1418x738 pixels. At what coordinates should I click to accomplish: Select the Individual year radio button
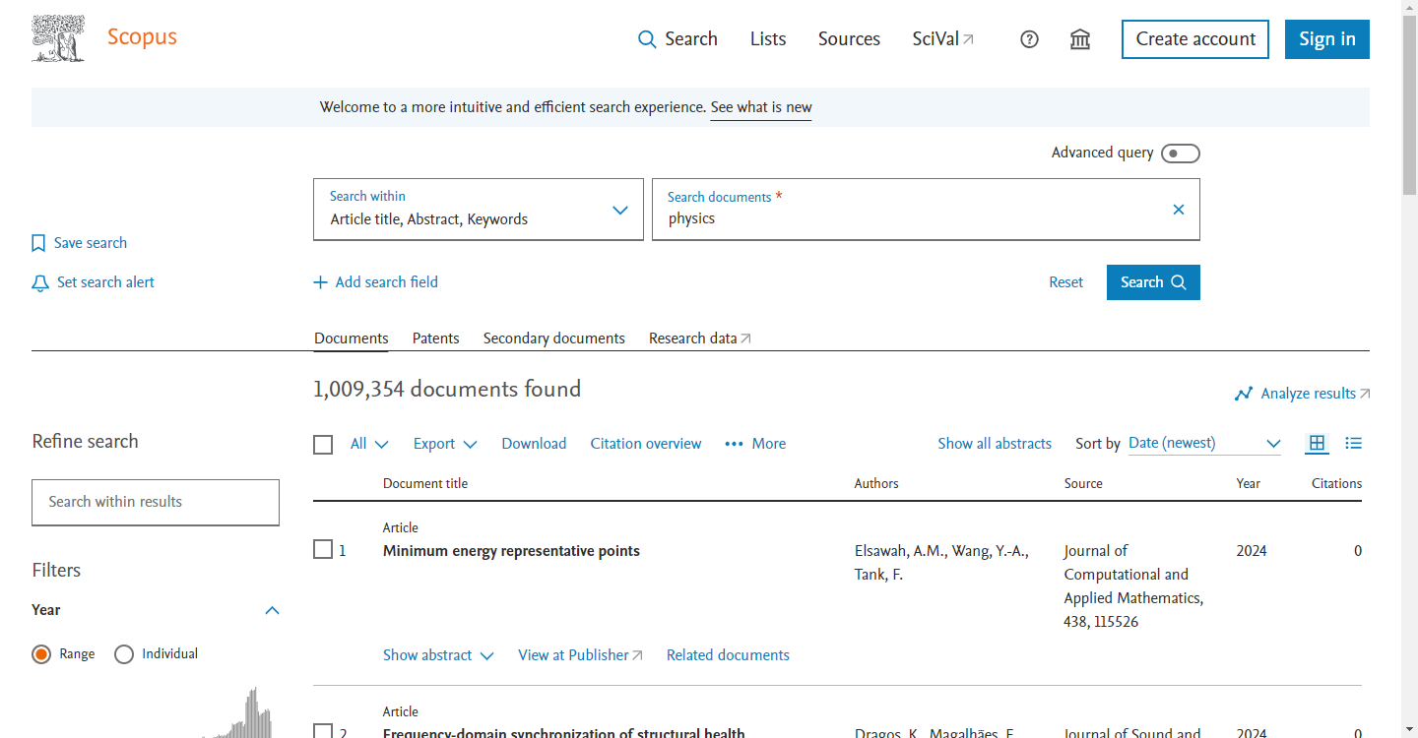pyautogui.click(x=124, y=654)
